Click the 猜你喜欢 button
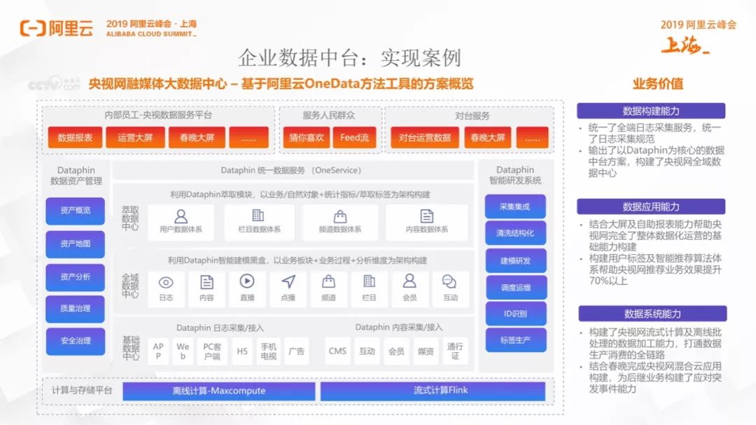This screenshot has width=756, height=425. (307, 137)
